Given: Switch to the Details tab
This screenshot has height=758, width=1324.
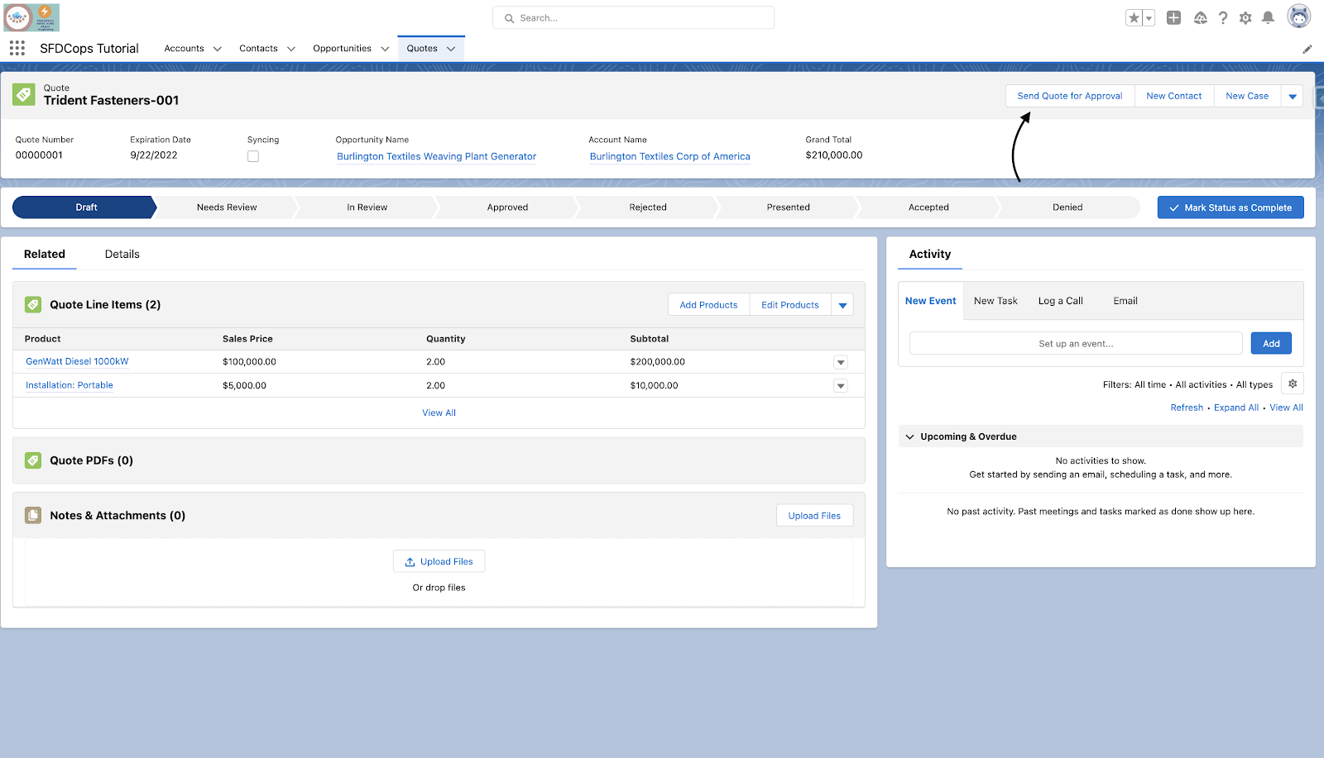Looking at the screenshot, I should click(122, 255).
